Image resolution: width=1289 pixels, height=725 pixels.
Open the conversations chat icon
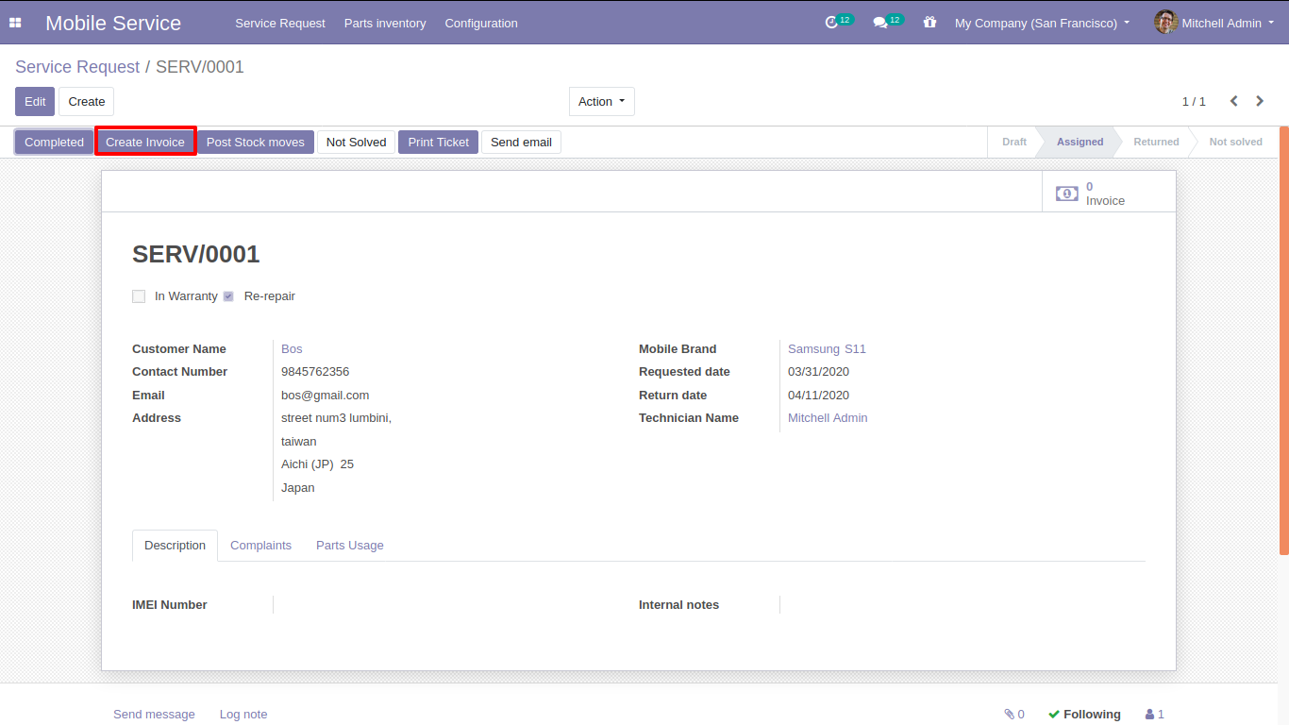click(880, 23)
